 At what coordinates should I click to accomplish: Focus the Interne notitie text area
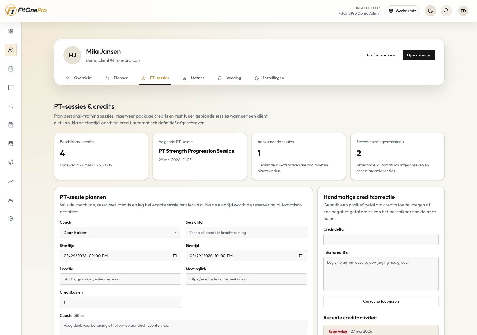(x=381, y=274)
